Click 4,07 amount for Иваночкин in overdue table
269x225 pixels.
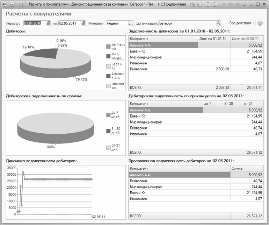[247, 199]
